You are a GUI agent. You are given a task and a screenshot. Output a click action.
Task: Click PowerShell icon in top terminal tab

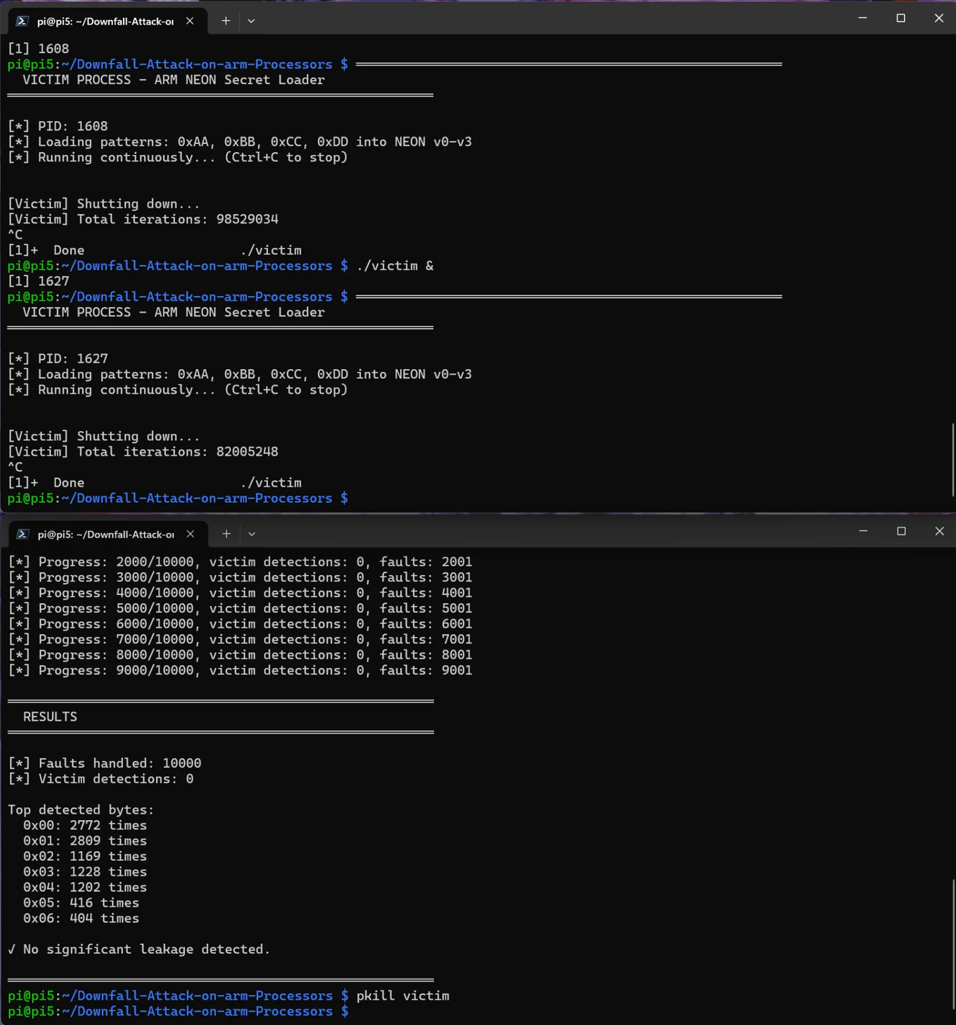click(x=22, y=21)
